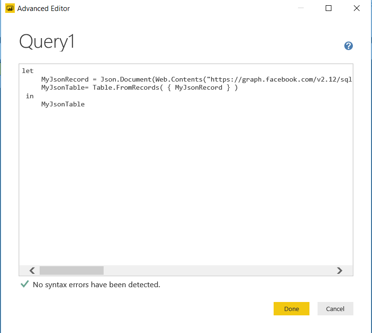Click the Table.FromRecords code line
This screenshot has width=372, height=333.
pyautogui.click(x=139, y=88)
